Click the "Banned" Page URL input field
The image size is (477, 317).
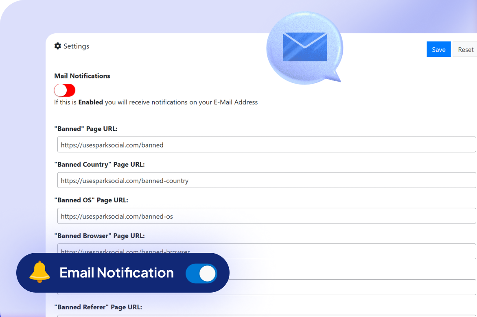(267, 145)
